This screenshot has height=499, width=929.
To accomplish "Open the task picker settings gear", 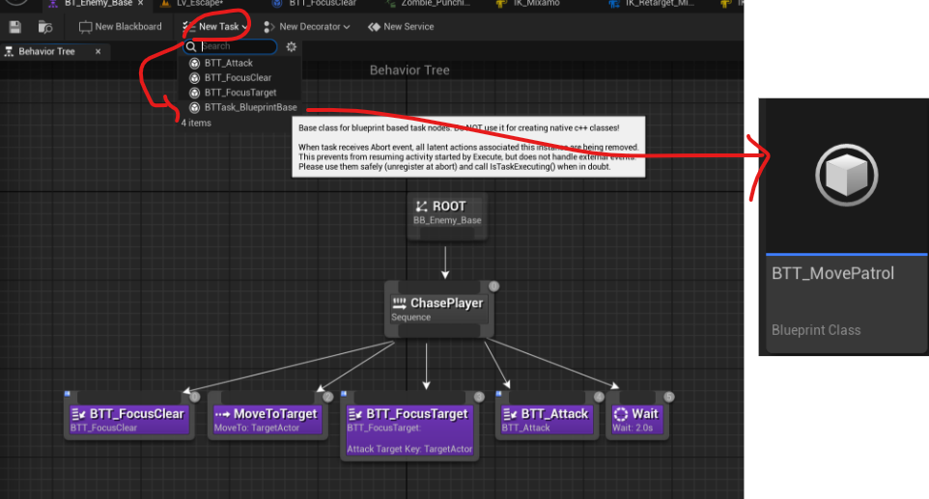I will pos(291,46).
